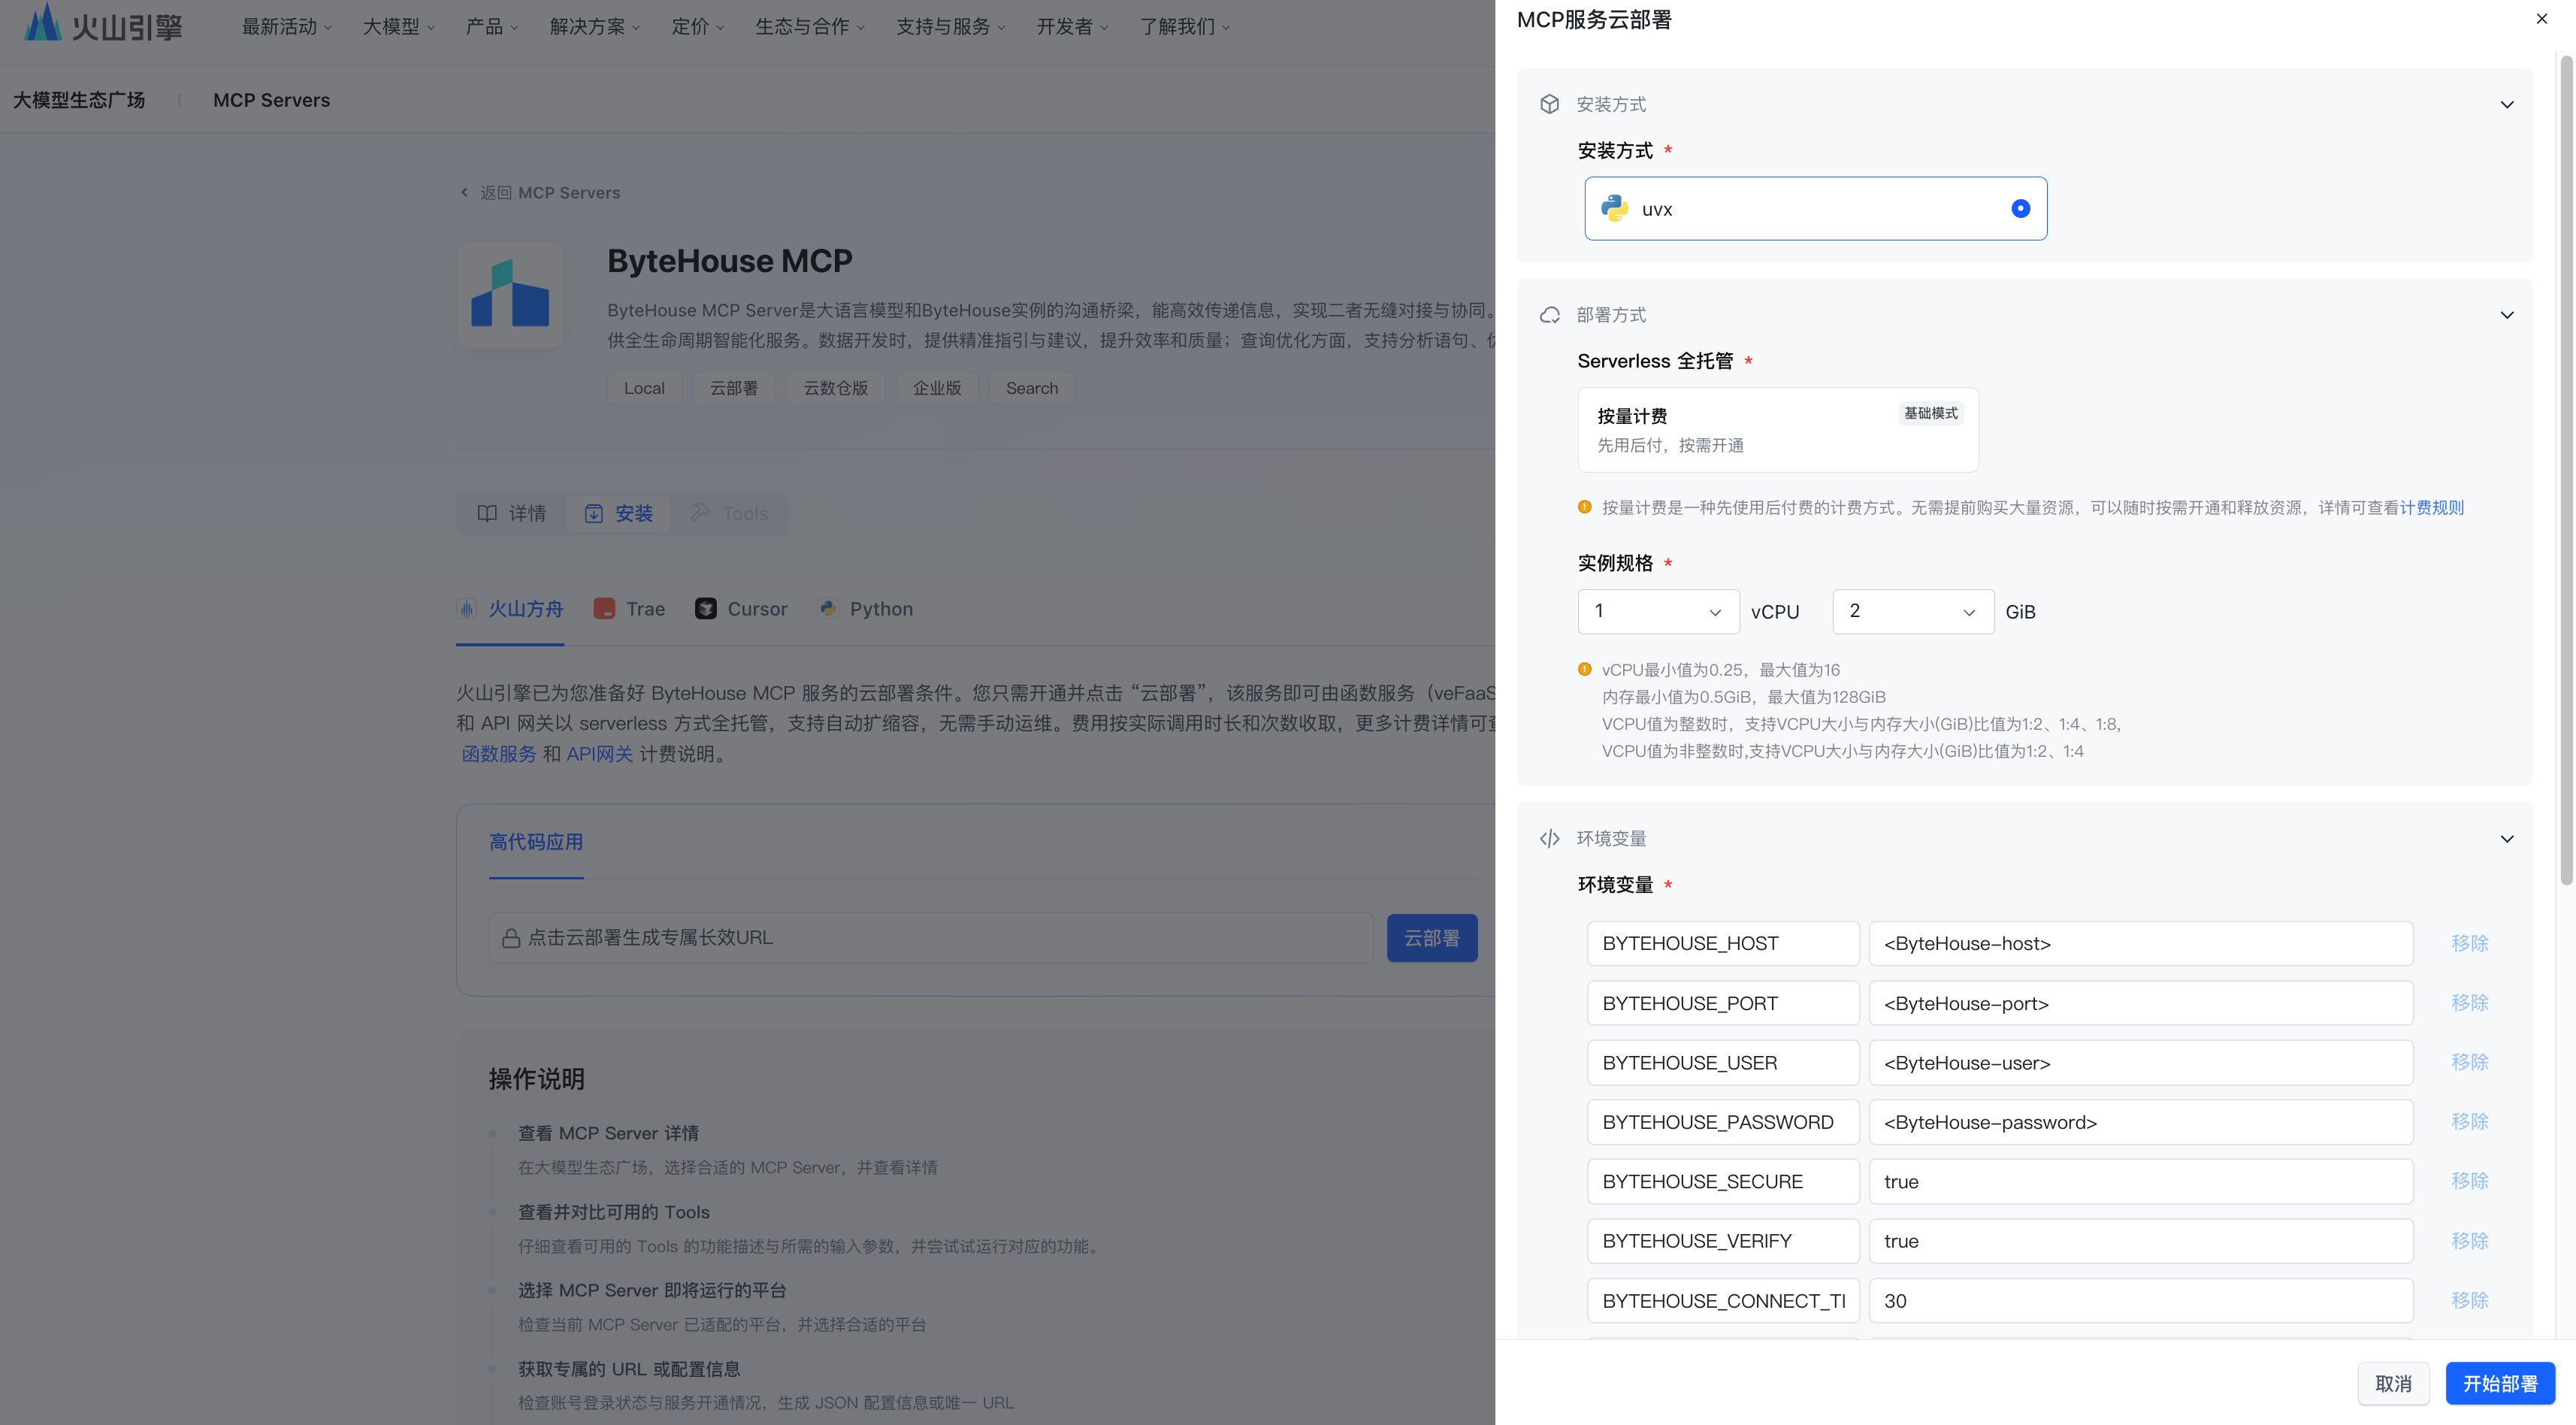
Task: Switch to the Tools tab
Action: point(729,513)
